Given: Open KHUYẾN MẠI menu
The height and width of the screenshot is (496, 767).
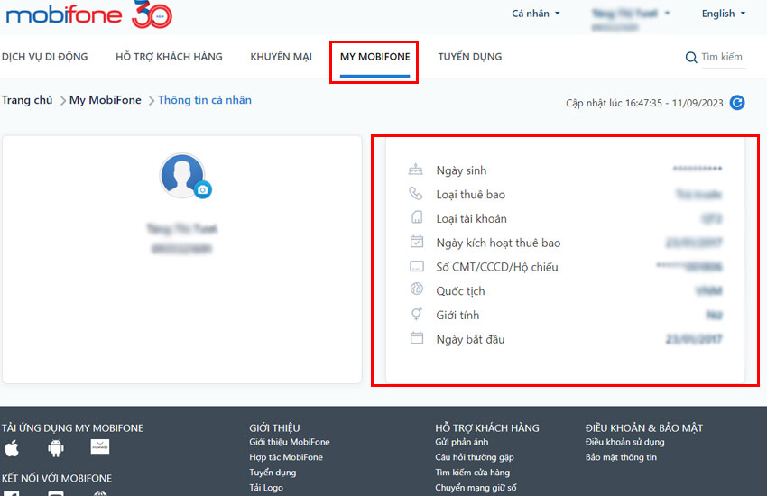Looking at the screenshot, I should (x=281, y=57).
